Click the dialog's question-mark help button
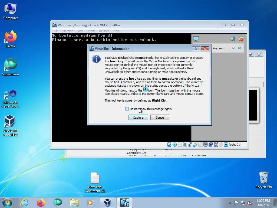 click(x=196, y=49)
